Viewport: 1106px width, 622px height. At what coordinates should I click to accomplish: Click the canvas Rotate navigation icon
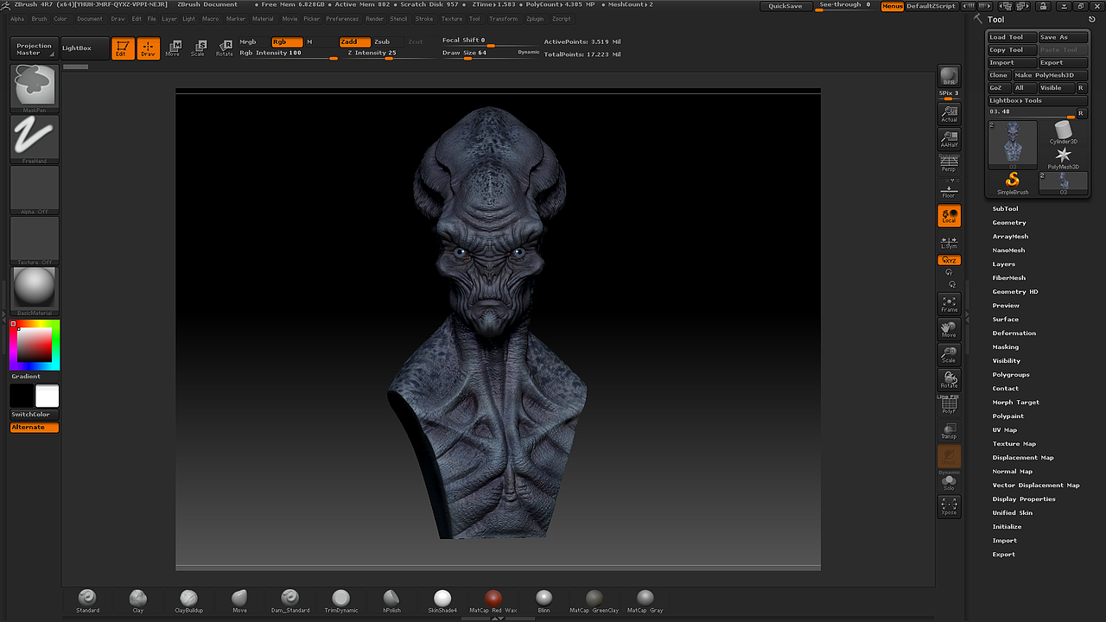(950, 379)
